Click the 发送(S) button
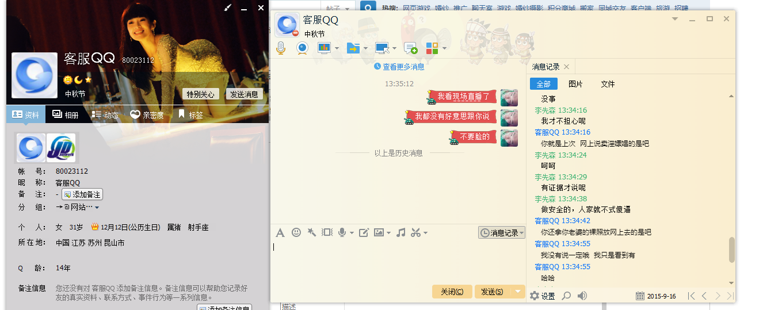The height and width of the screenshot is (310, 763). click(x=492, y=292)
